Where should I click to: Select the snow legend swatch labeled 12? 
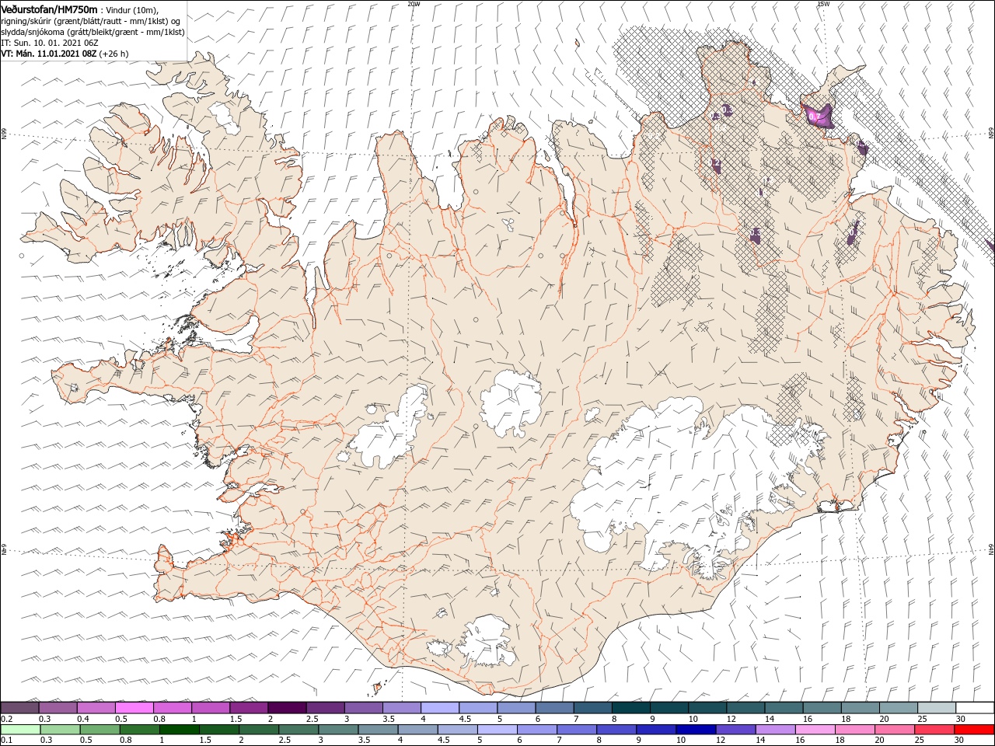(x=745, y=708)
